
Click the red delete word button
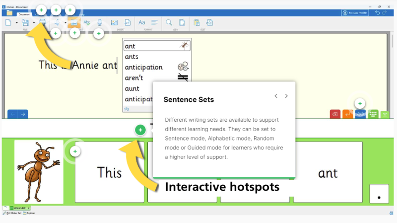(x=335, y=114)
